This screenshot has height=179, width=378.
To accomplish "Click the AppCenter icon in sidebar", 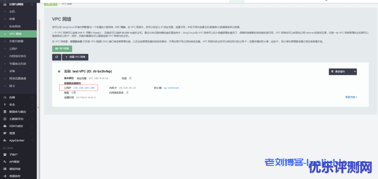I will point(5,140).
